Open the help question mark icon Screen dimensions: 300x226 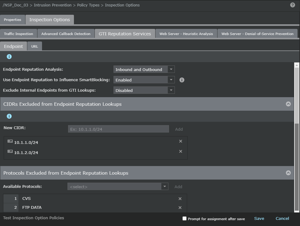[x=292, y=5]
